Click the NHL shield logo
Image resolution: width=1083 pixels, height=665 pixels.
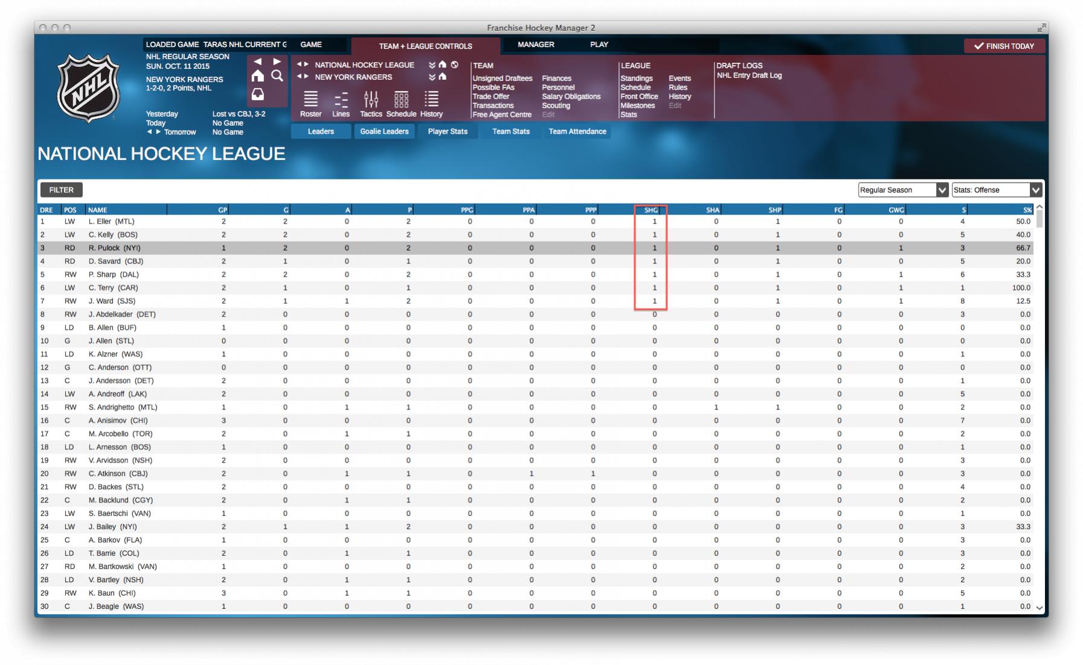(x=88, y=88)
